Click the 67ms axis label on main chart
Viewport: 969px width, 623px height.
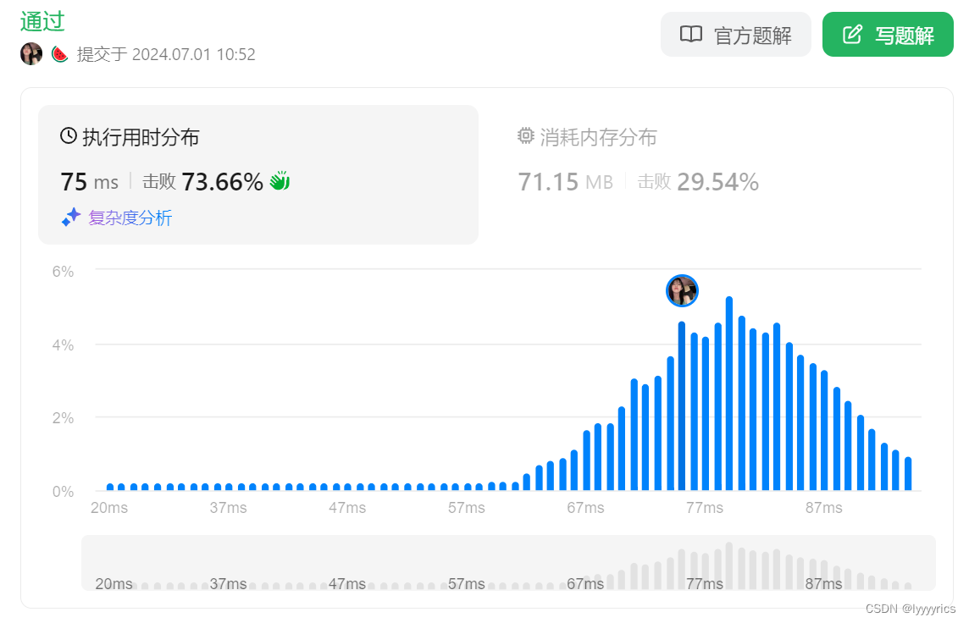pos(586,508)
